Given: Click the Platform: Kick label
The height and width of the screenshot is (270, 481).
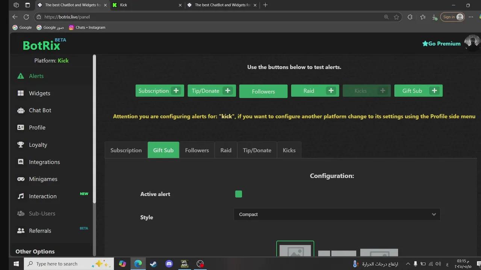Looking at the screenshot, I should (51, 60).
